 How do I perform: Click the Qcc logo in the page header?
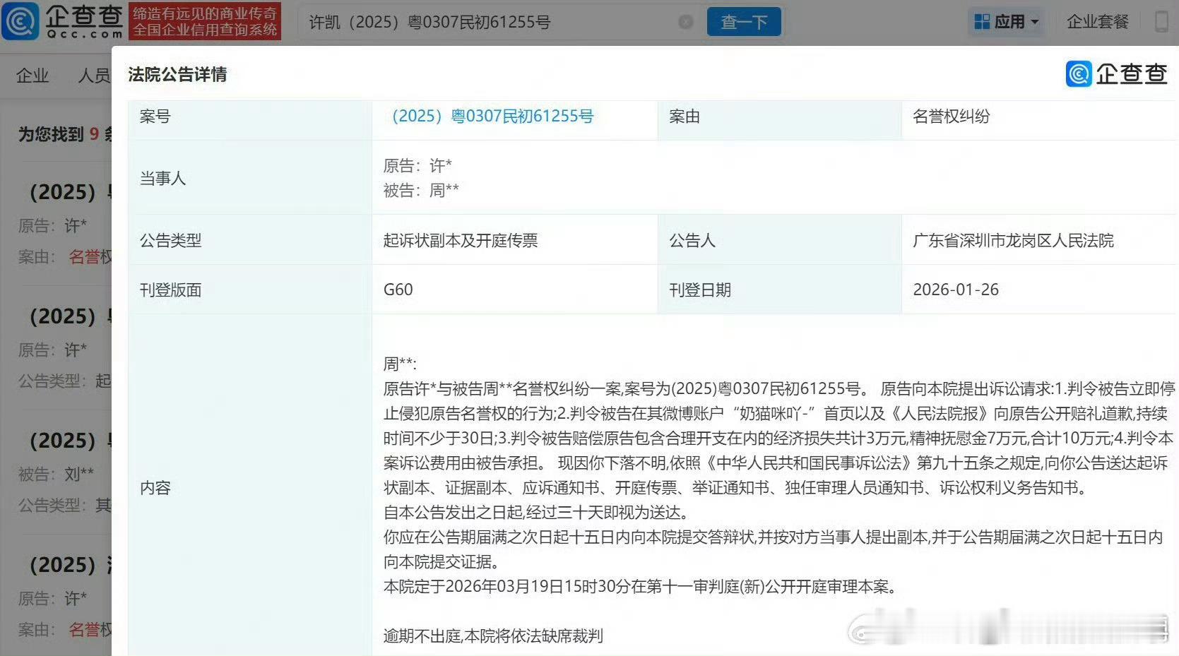63,21
